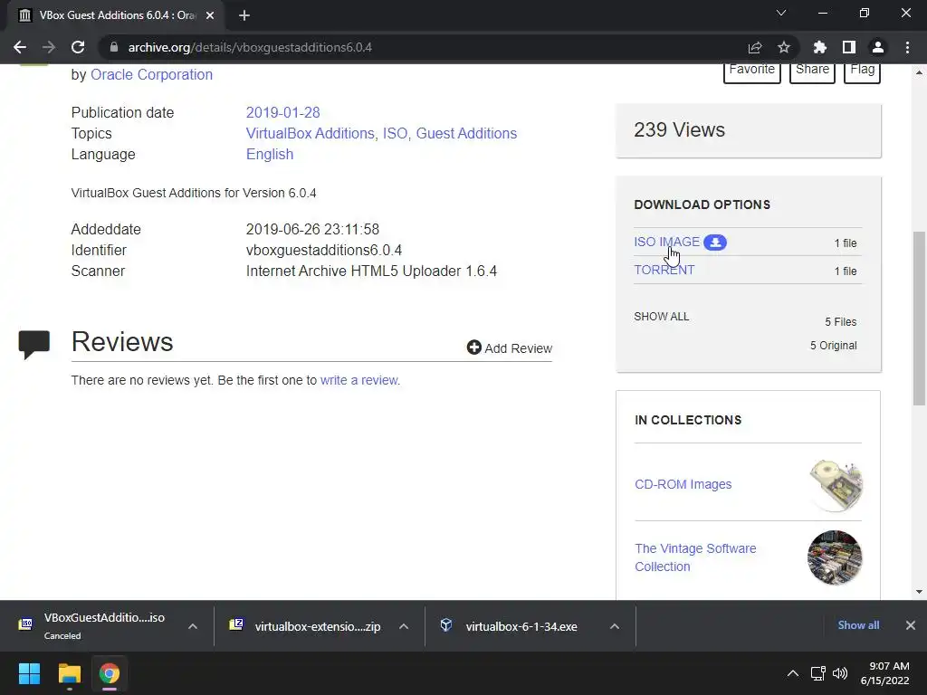Screen dimensions: 927x695
Task: Close the VBox Guest Additions tab
Action: (x=210, y=15)
